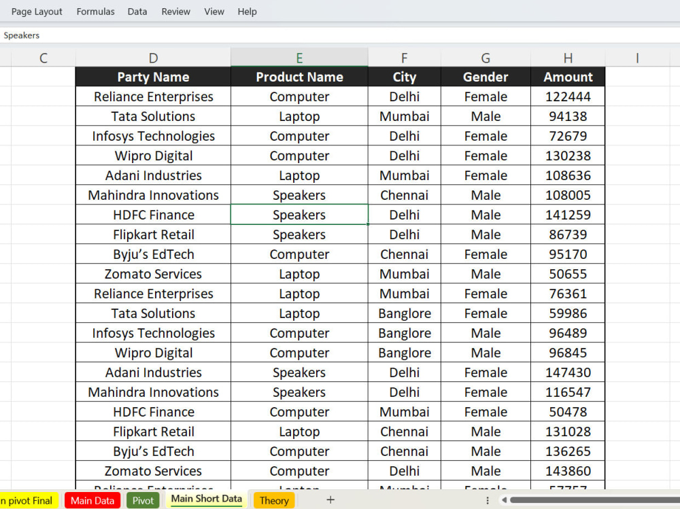Viewport: 680px width, 509px height.
Task: Select Party Name cell in the 94138 row
Action: (153, 116)
